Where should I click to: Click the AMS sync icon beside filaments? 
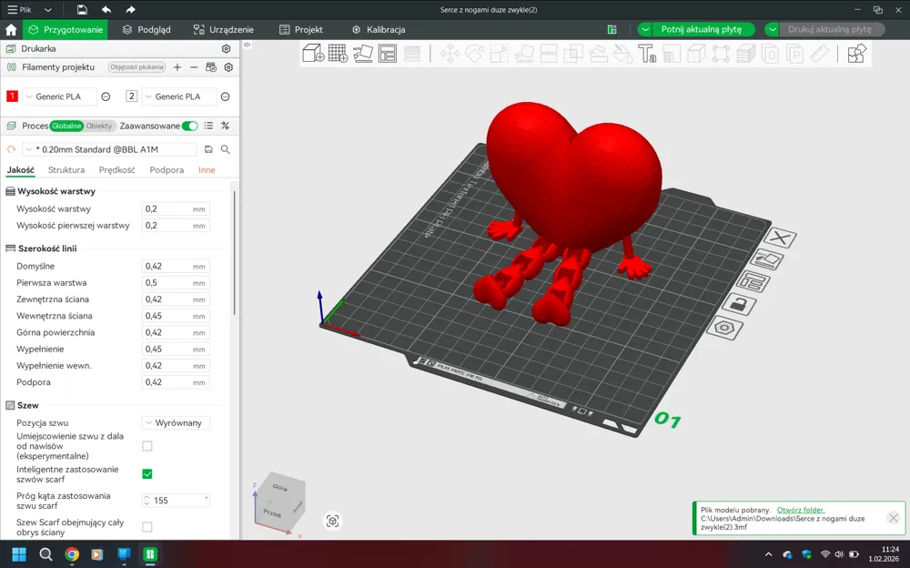pyautogui.click(x=211, y=67)
